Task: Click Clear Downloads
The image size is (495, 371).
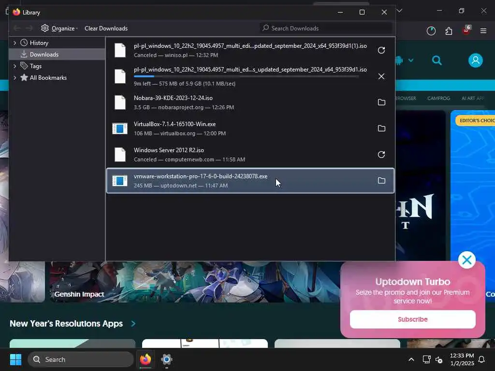Action: point(106,29)
